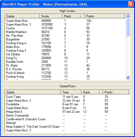Click Mega Man II points value 59
The image size is (135, 137).
coord(106,112)
